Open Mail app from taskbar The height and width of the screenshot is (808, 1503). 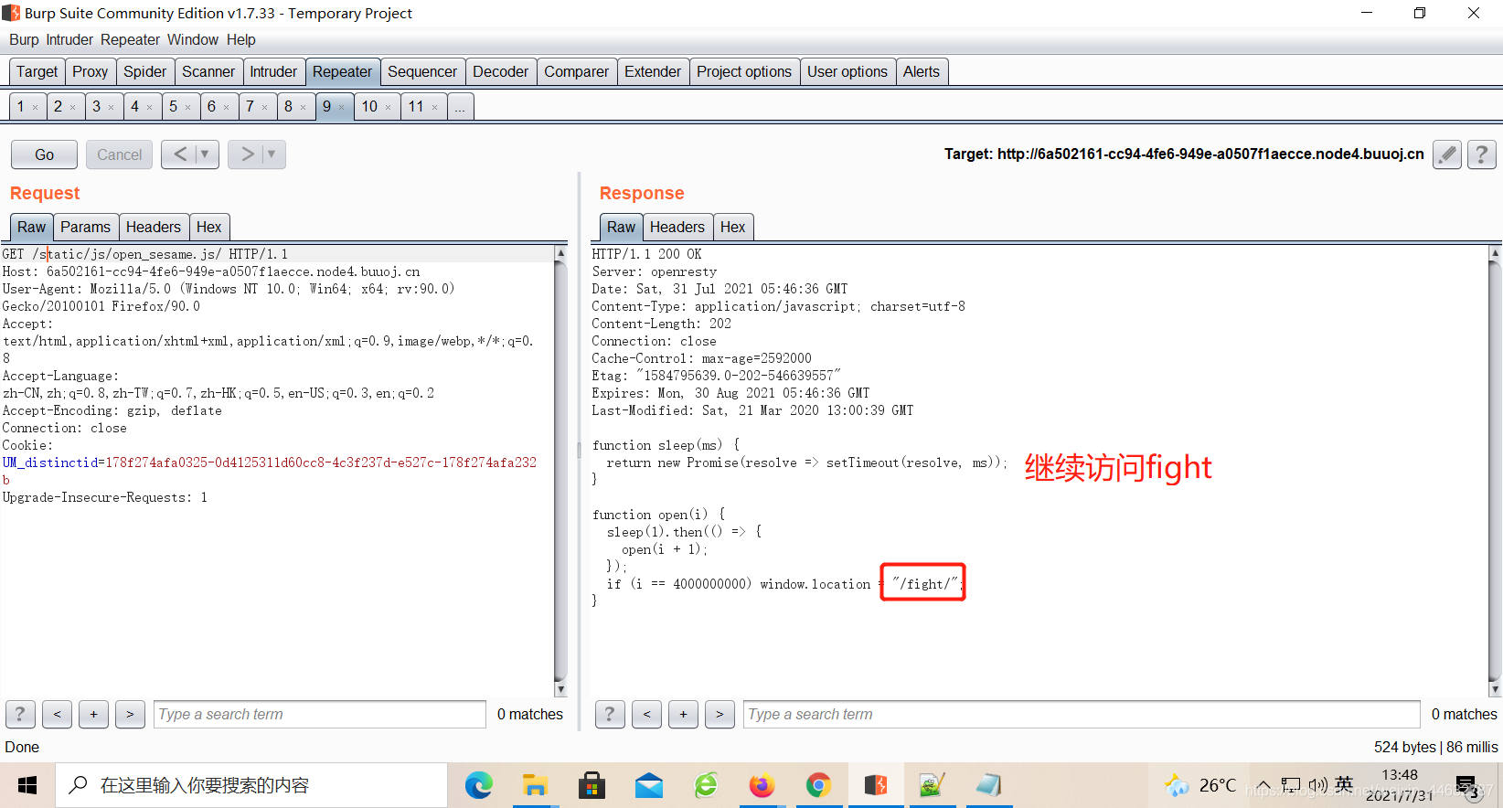point(649,785)
